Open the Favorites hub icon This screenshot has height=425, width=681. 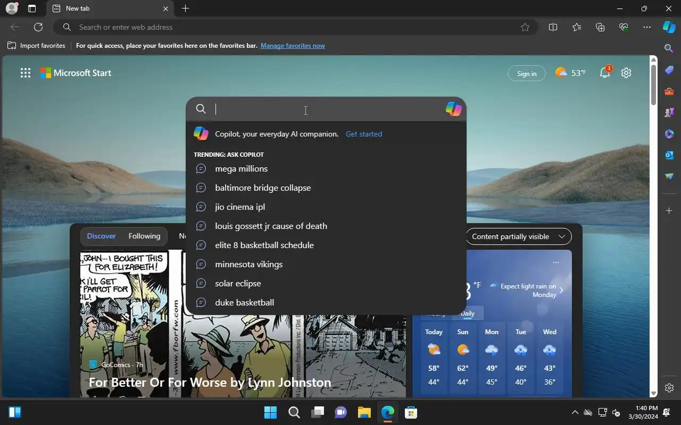pyautogui.click(x=577, y=27)
